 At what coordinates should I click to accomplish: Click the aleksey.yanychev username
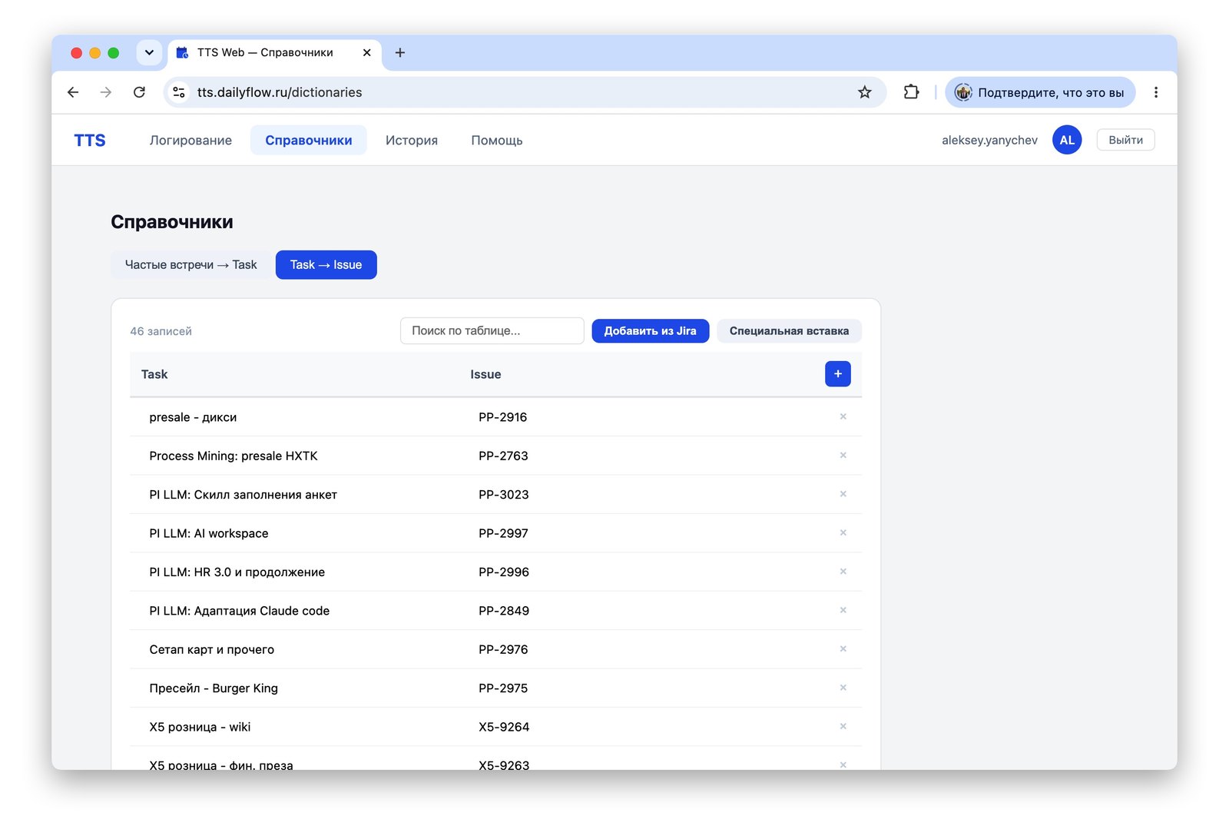[x=989, y=140]
